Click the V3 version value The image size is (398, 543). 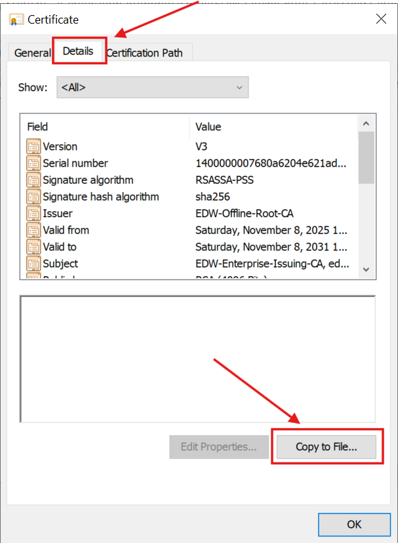[x=201, y=146]
